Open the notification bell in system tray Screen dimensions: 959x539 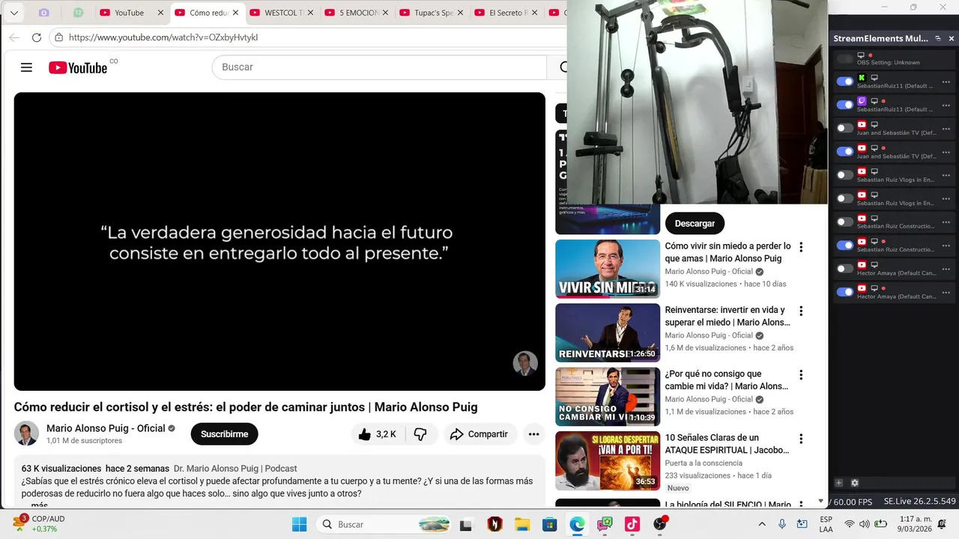[942, 524]
